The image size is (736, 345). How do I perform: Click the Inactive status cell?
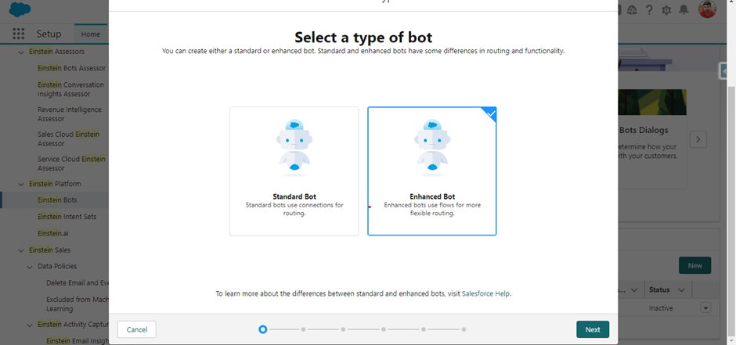[661, 308]
